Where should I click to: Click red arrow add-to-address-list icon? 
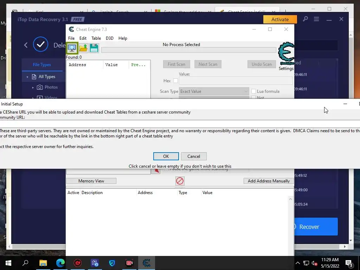click(x=156, y=171)
